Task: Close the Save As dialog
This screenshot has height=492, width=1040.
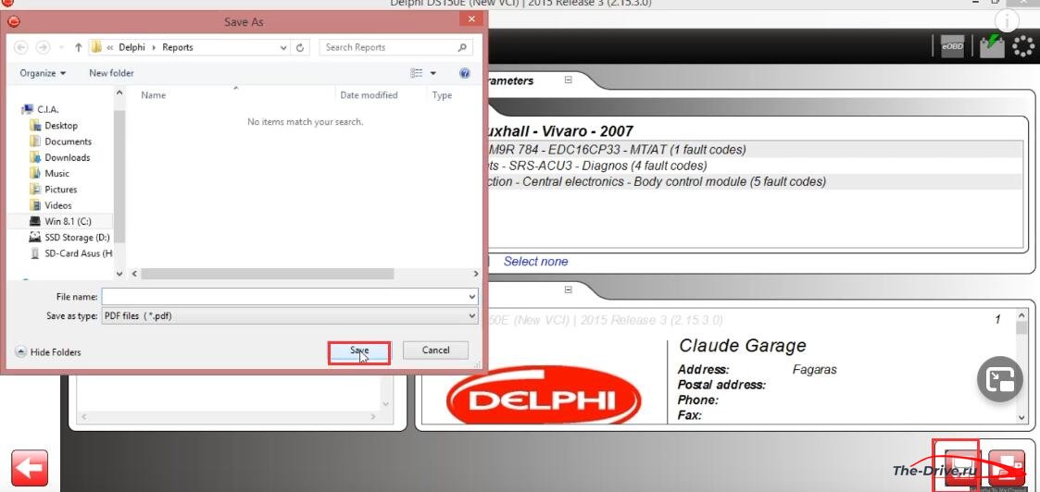Action: (471, 19)
